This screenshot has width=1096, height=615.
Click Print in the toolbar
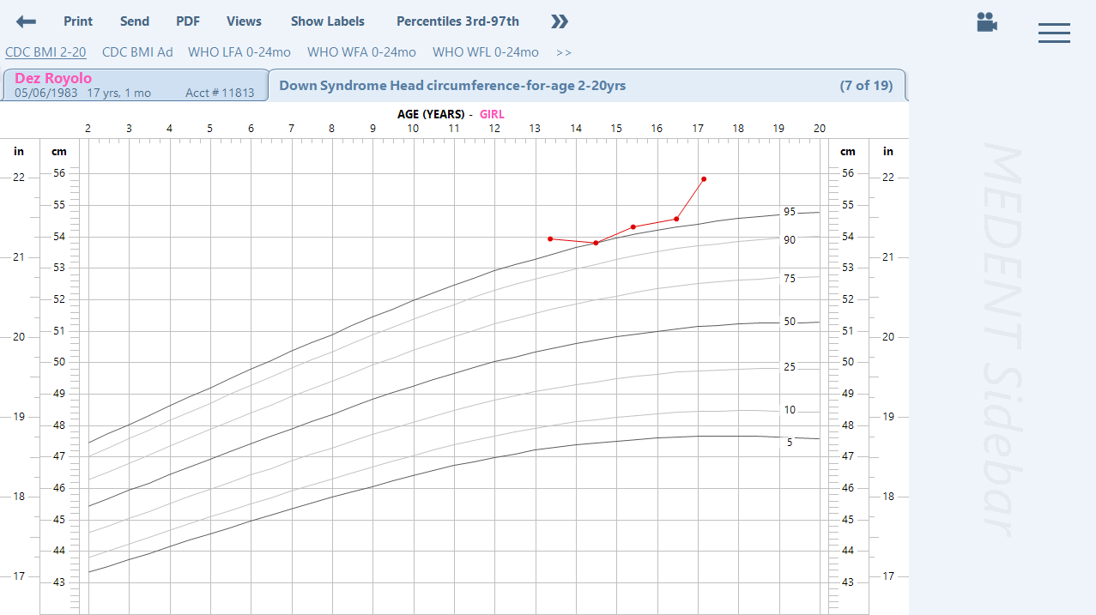pos(78,21)
